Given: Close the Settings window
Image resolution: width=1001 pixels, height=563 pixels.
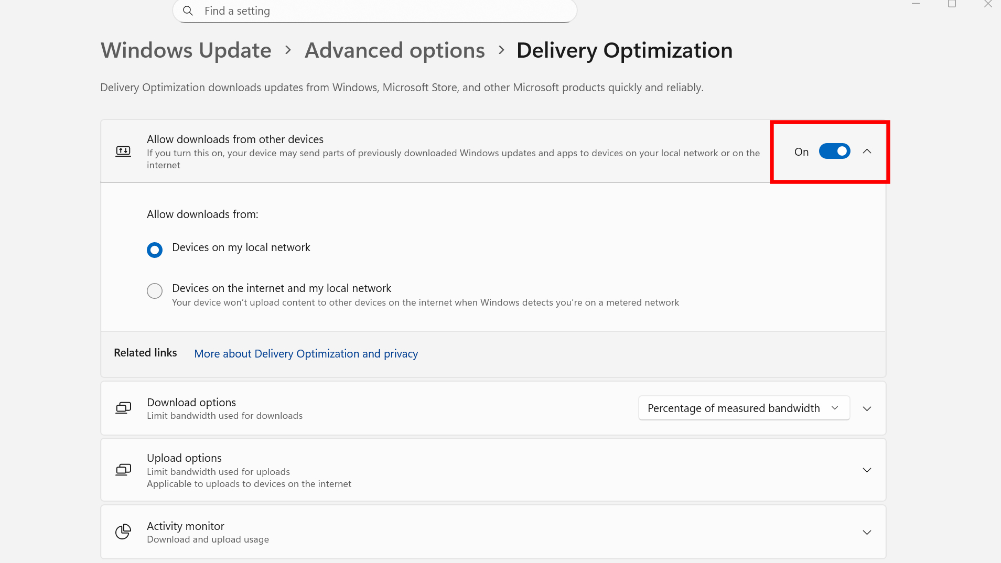Looking at the screenshot, I should 987,4.
